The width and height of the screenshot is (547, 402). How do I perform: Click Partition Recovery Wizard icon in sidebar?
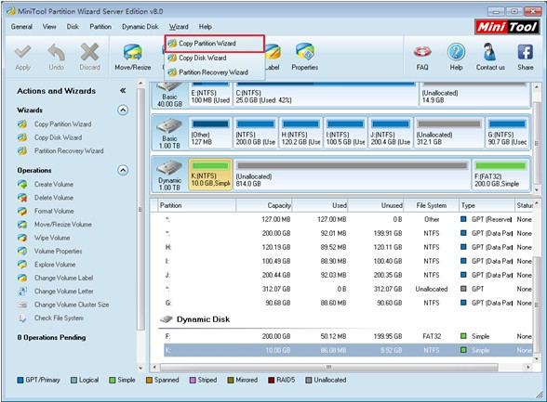click(x=22, y=150)
